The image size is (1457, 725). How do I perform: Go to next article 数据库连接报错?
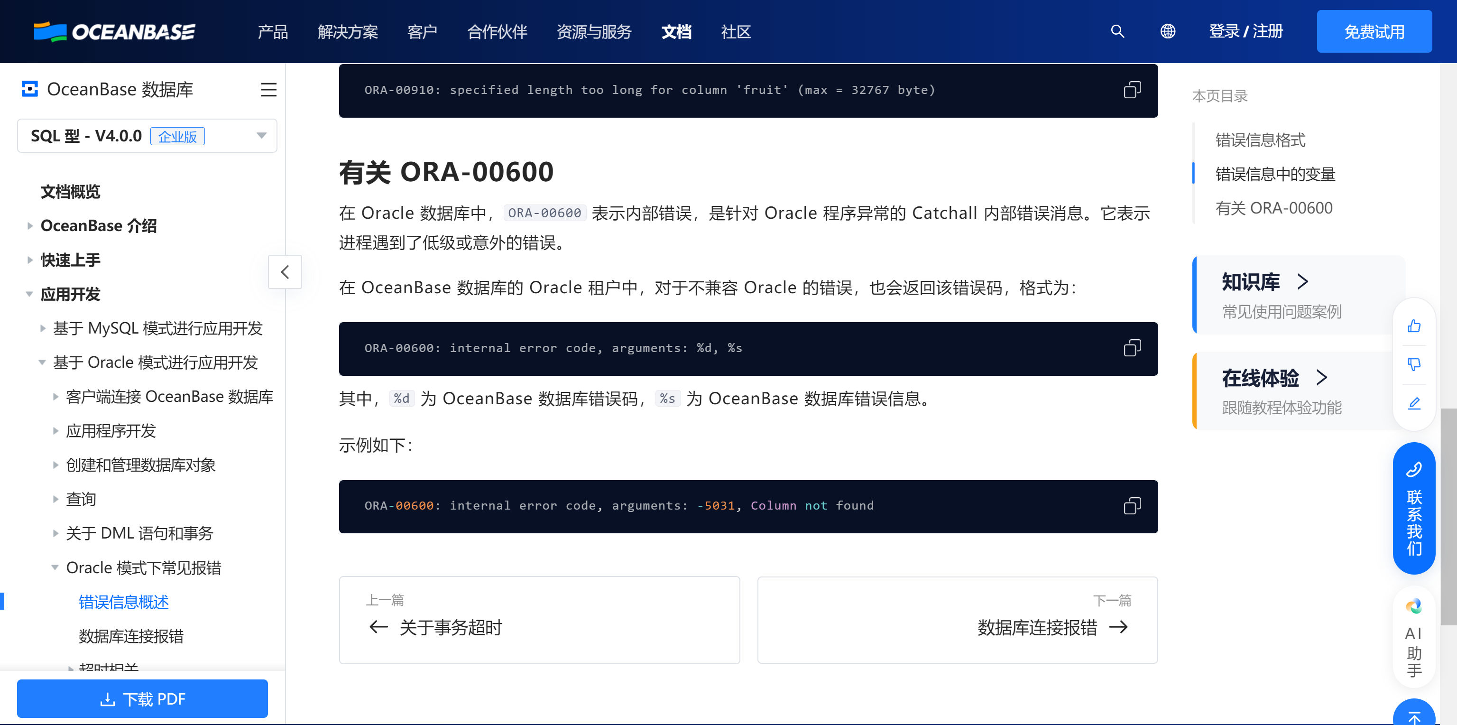click(958, 620)
